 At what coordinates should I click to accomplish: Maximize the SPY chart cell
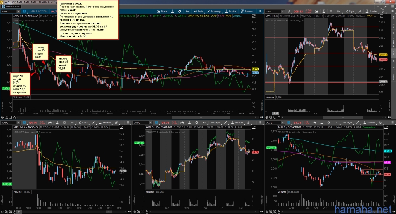382,16
